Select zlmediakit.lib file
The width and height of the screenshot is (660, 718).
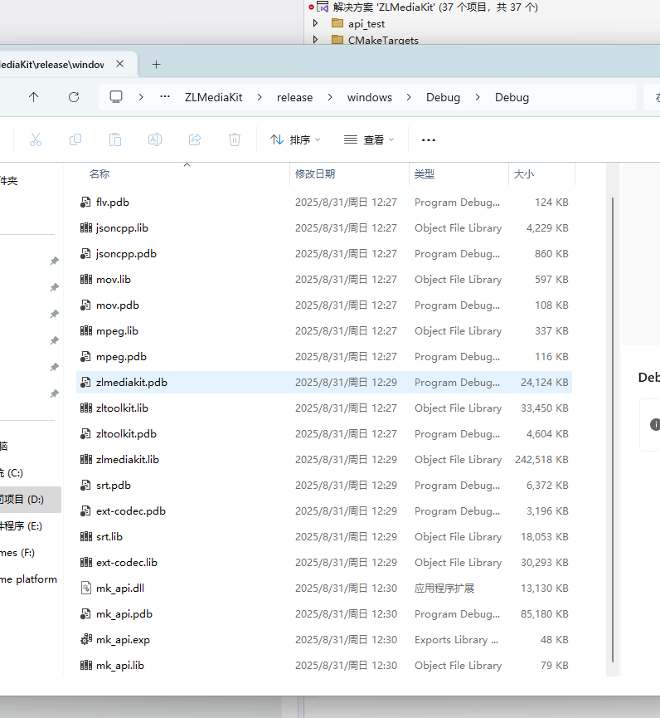pos(324,459)
